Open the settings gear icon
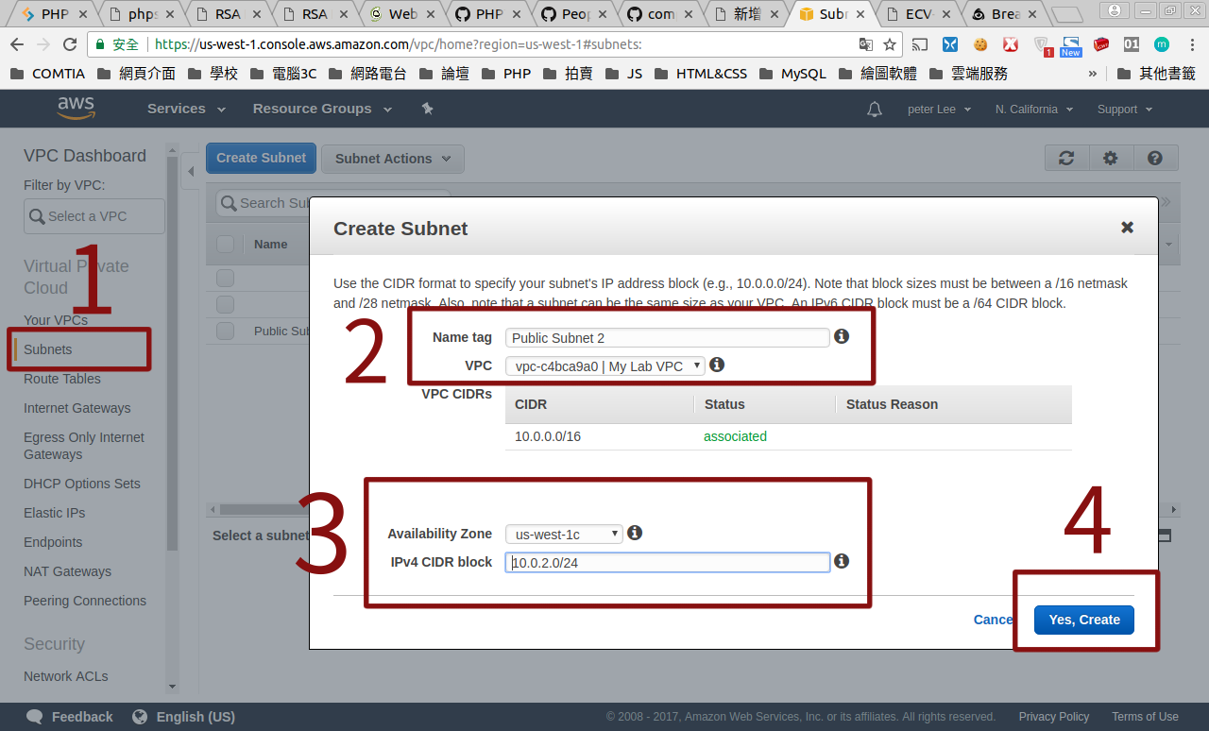The height and width of the screenshot is (731, 1209). [1111, 159]
